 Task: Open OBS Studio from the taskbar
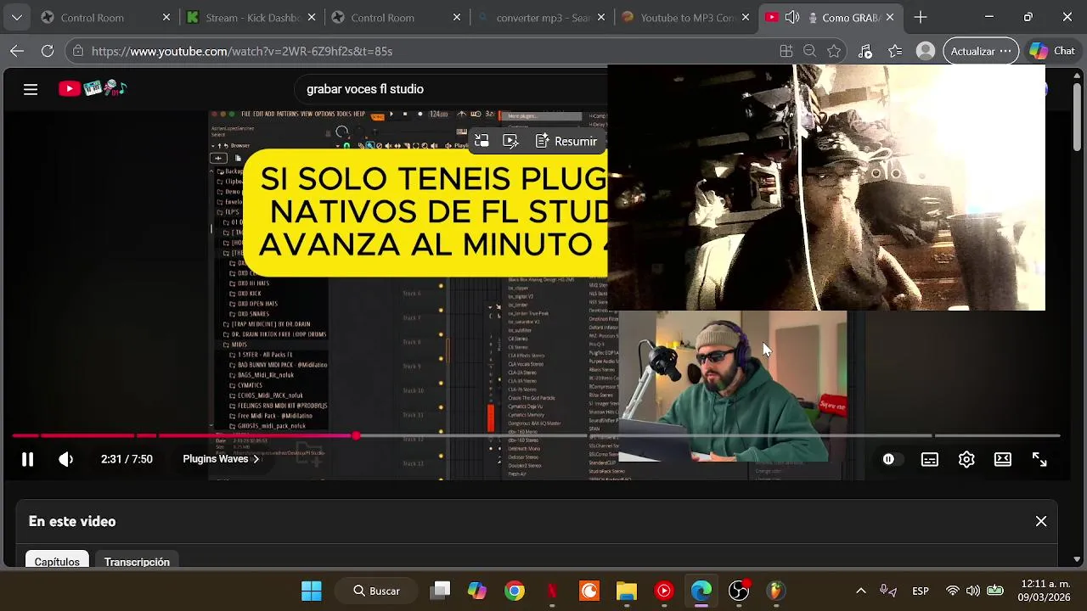[739, 591]
